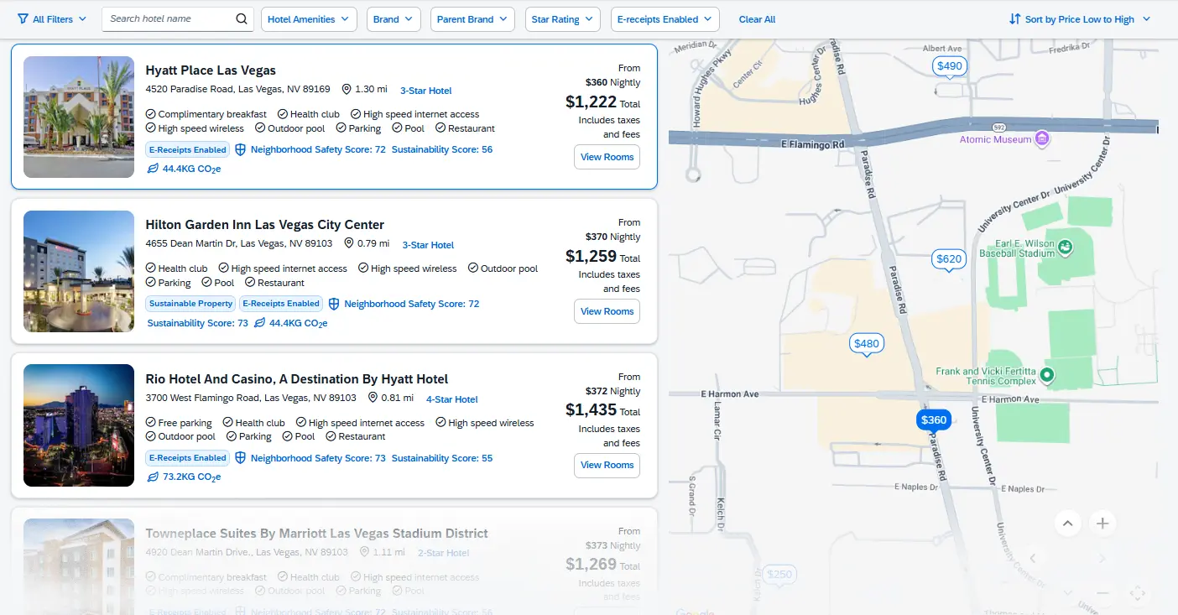The width and height of the screenshot is (1178, 615).
Task: Click Earl E. Wilson Baseball Stadium pin
Action: (1065, 248)
